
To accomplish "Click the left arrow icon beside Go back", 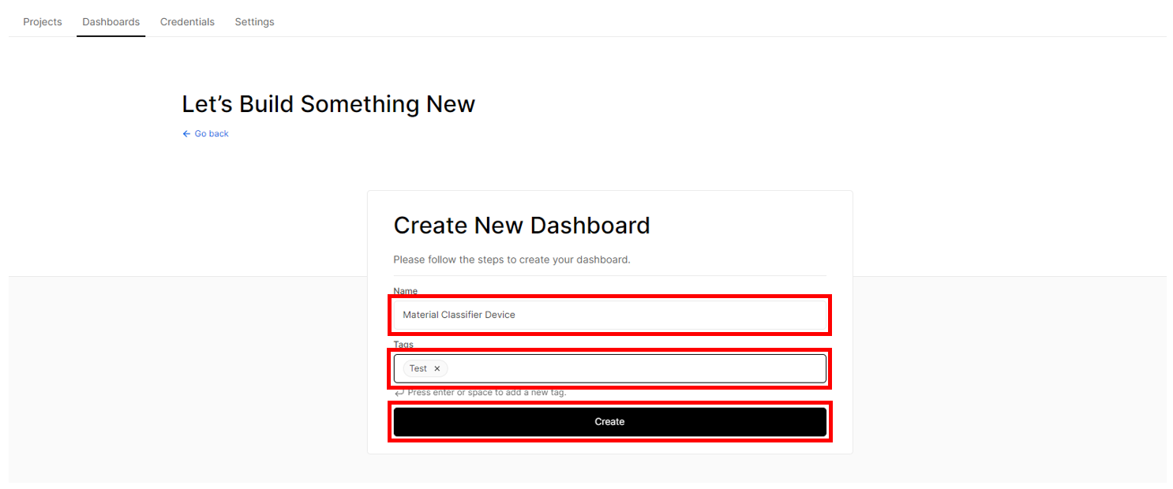I will click(x=186, y=134).
